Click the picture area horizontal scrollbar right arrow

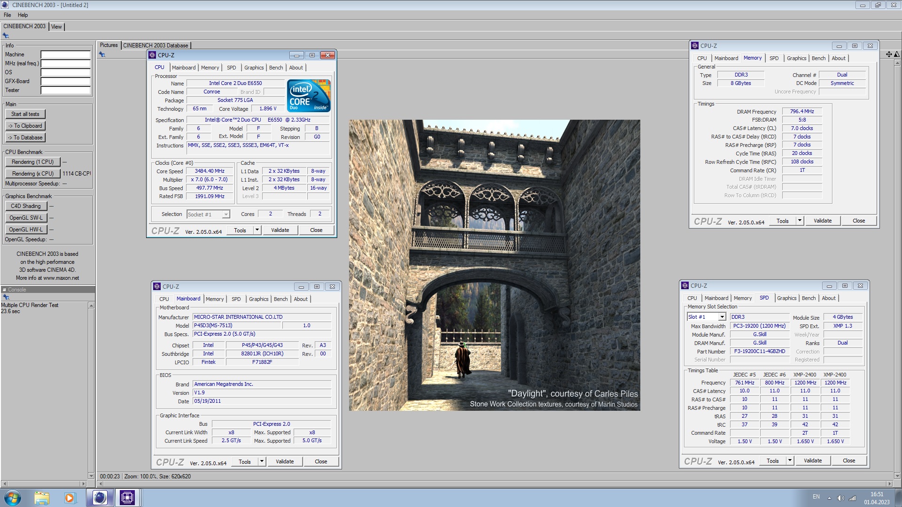pyautogui.click(x=889, y=484)
